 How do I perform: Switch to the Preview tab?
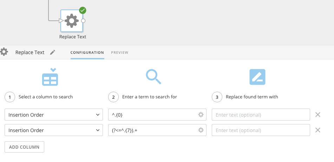(x=119, y=52)
